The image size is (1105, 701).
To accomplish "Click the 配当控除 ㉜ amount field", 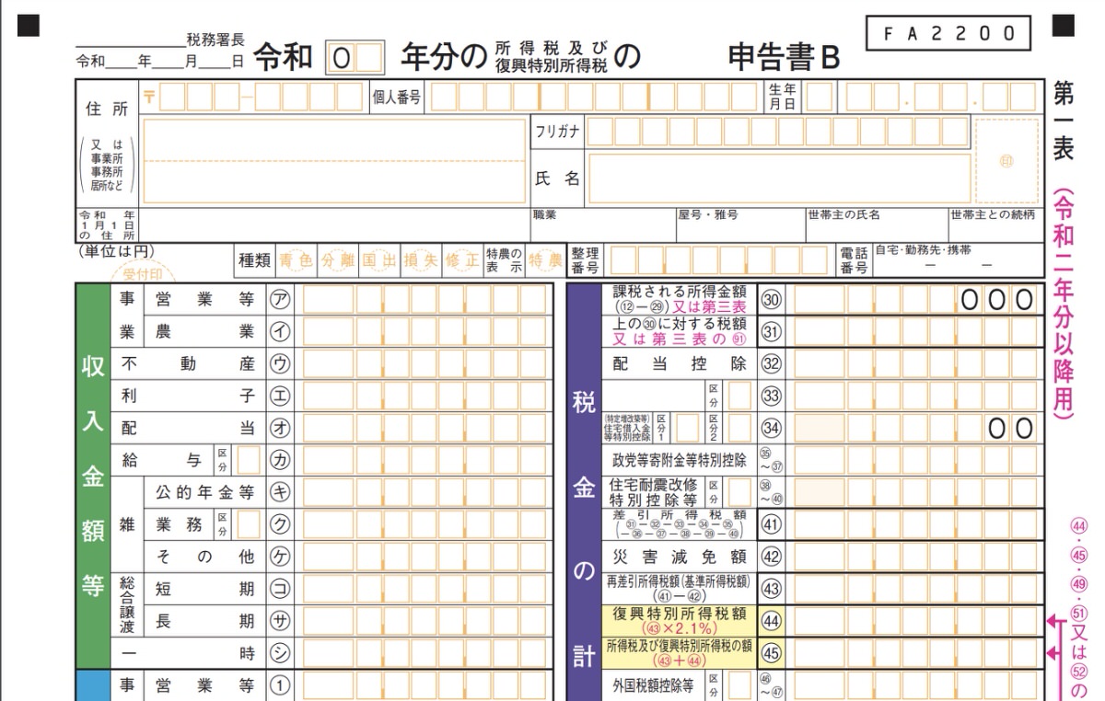I will click(x=915, y=363).
